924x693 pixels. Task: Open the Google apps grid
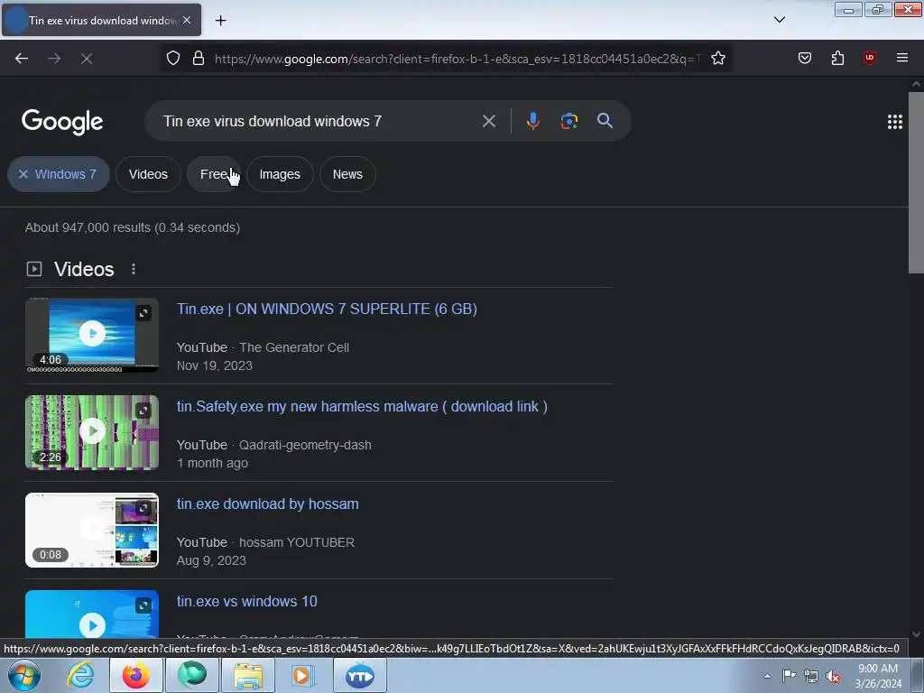click(894, 122)
